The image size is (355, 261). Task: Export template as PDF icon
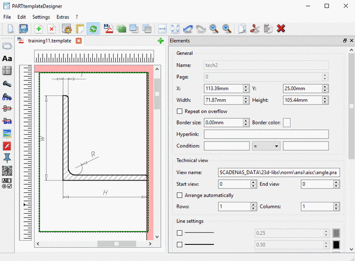coord(108,28)
